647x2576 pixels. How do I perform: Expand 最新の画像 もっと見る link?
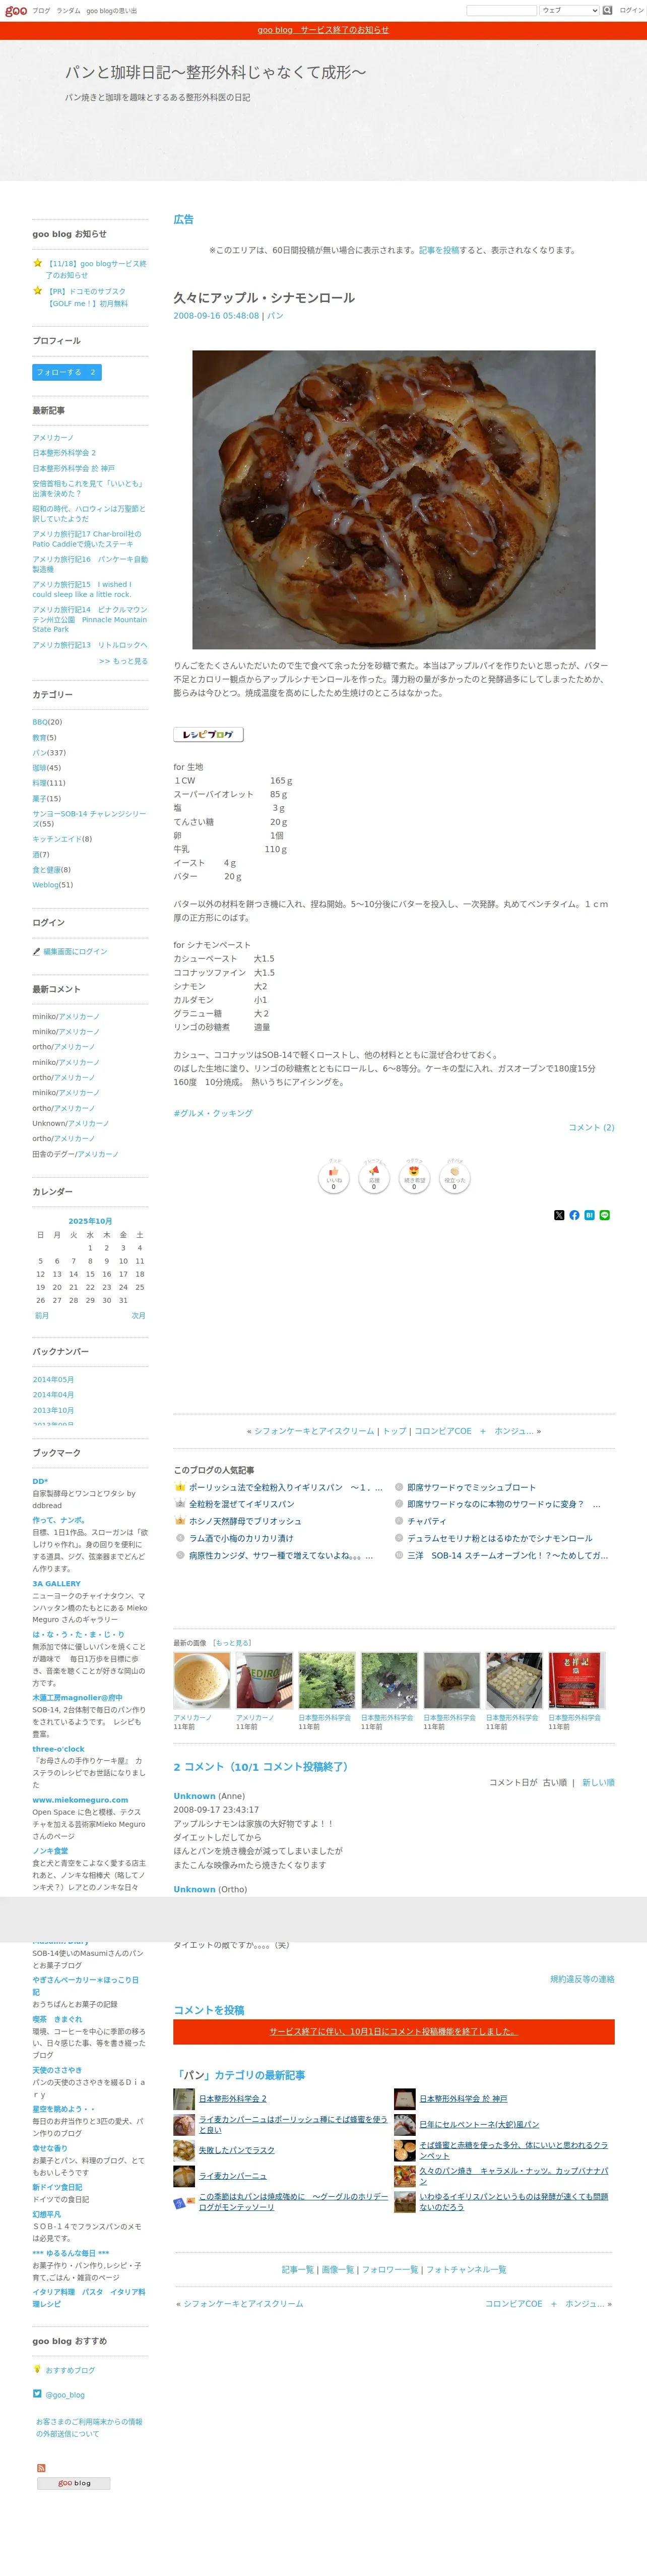coord(232,1643)
